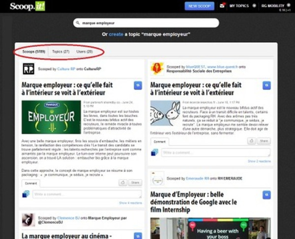Click the create topic link
This screenshot has height=239, width=295.
(116, 34)
